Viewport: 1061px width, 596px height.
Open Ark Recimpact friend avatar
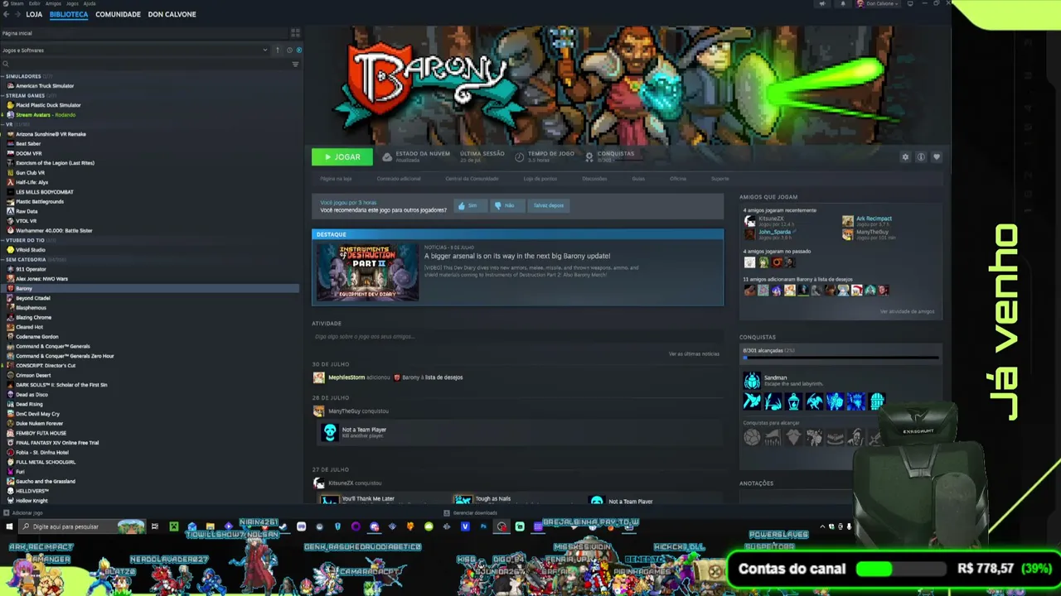tap(847, 221)
